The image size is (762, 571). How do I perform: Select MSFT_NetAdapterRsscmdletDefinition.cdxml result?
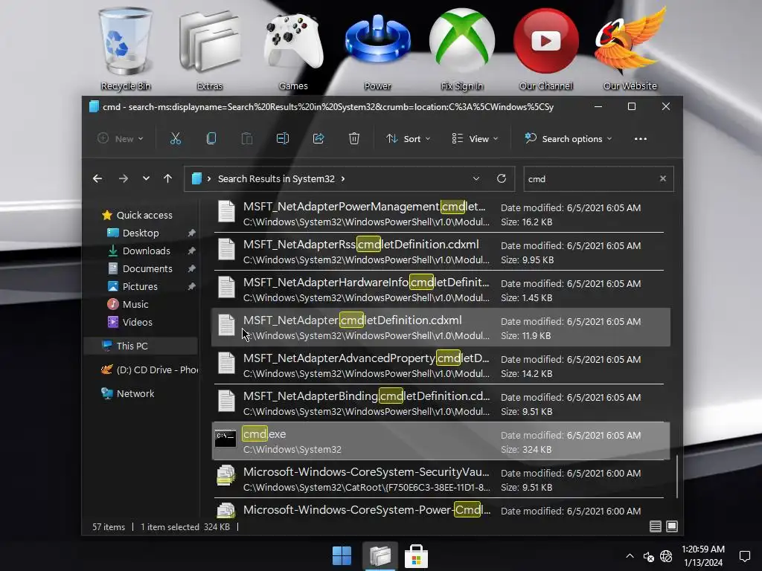(x=441, y=251)
